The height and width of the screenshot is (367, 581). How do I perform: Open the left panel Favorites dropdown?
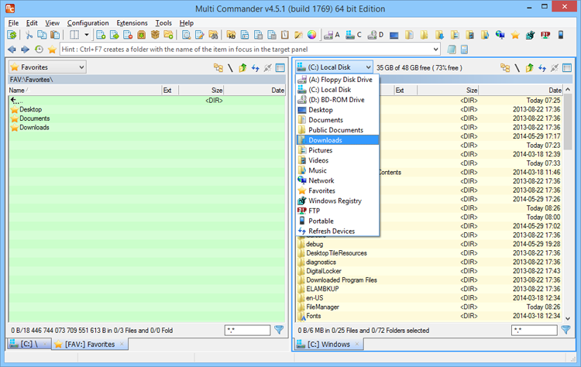pyautogui.click(x=81, y=68)
